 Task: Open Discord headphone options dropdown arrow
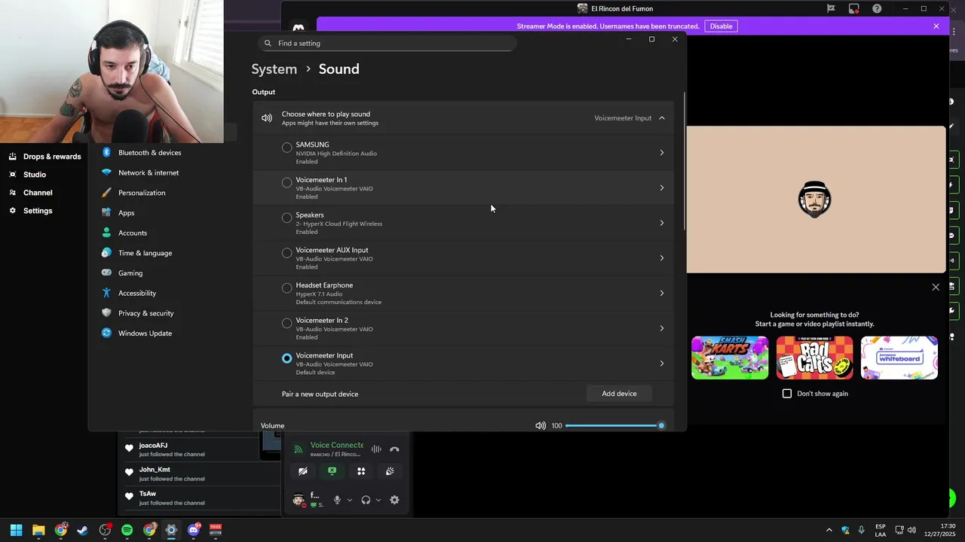coord(378,500)
